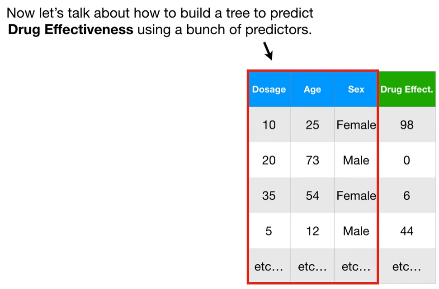This screenshot has width=439, height=289.
Task: Click the Drug Effect. cell showing 0
Action: [407, 160]
